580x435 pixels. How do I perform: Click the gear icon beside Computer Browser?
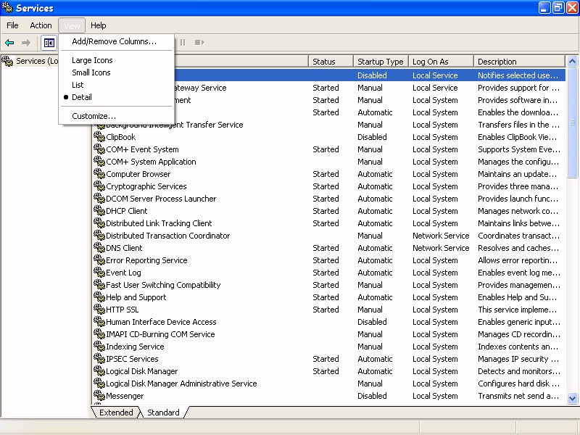pyautogui.click(x=99, y=174)
